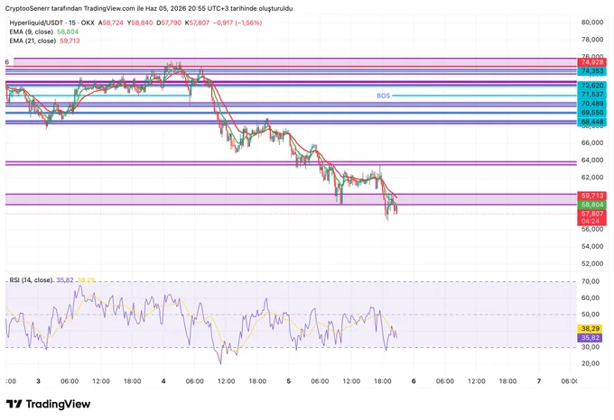The image size is (614, 420).
Task: Click the 78,000 price axis label
Action: click(592, 40)
